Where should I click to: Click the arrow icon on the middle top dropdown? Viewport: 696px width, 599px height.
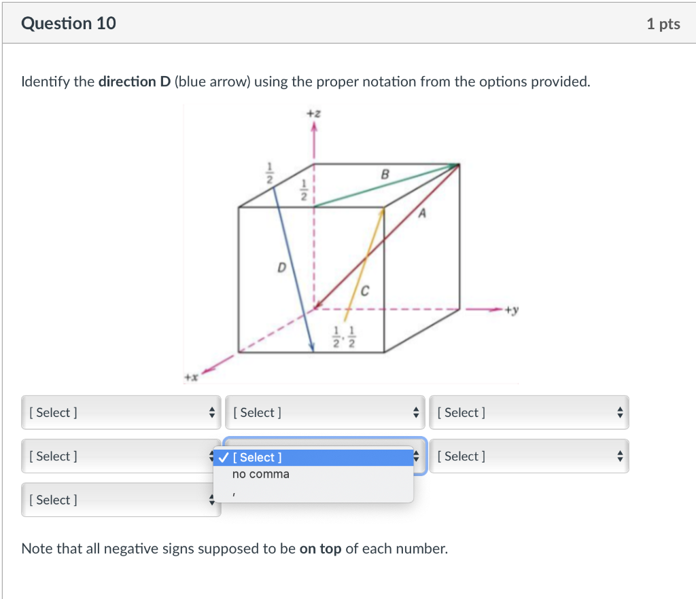(415, 412)
